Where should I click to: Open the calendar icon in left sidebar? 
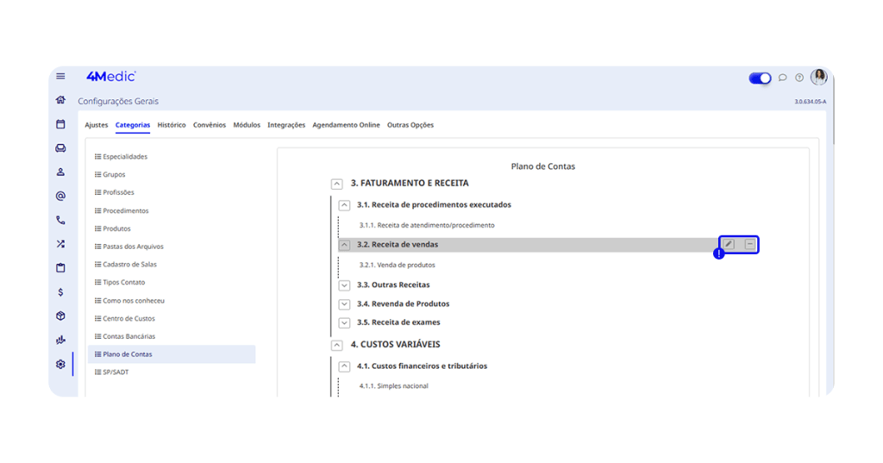60,124
